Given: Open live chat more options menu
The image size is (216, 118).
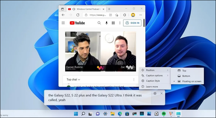Looking at the screenshot, I should pyautogui.click(x=134, y=79).
